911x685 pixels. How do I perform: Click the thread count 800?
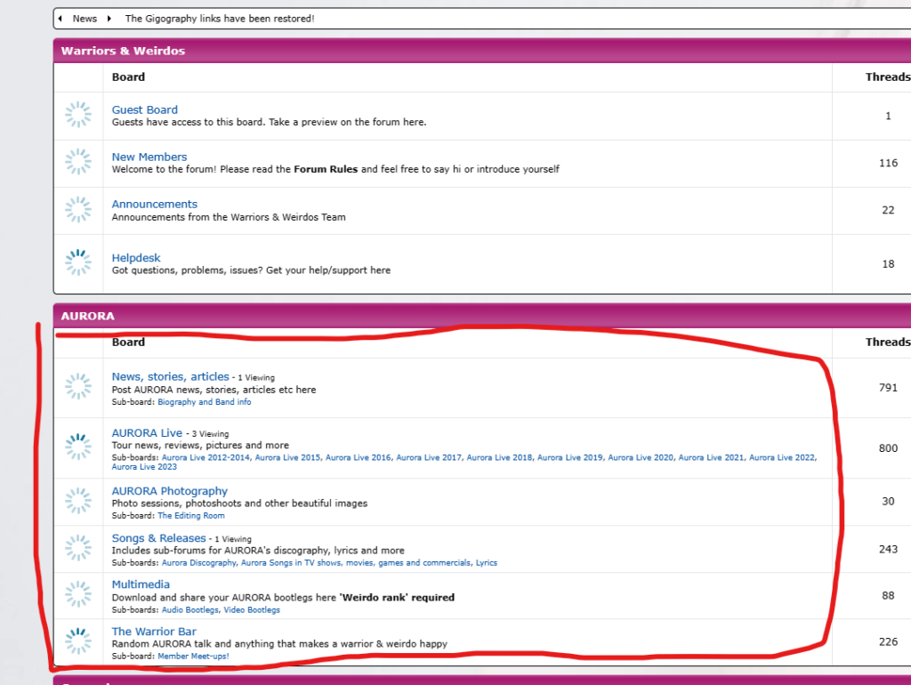tap(888, 448)
